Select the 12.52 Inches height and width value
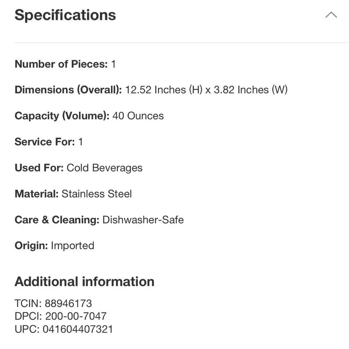 (x=206, y=90)
